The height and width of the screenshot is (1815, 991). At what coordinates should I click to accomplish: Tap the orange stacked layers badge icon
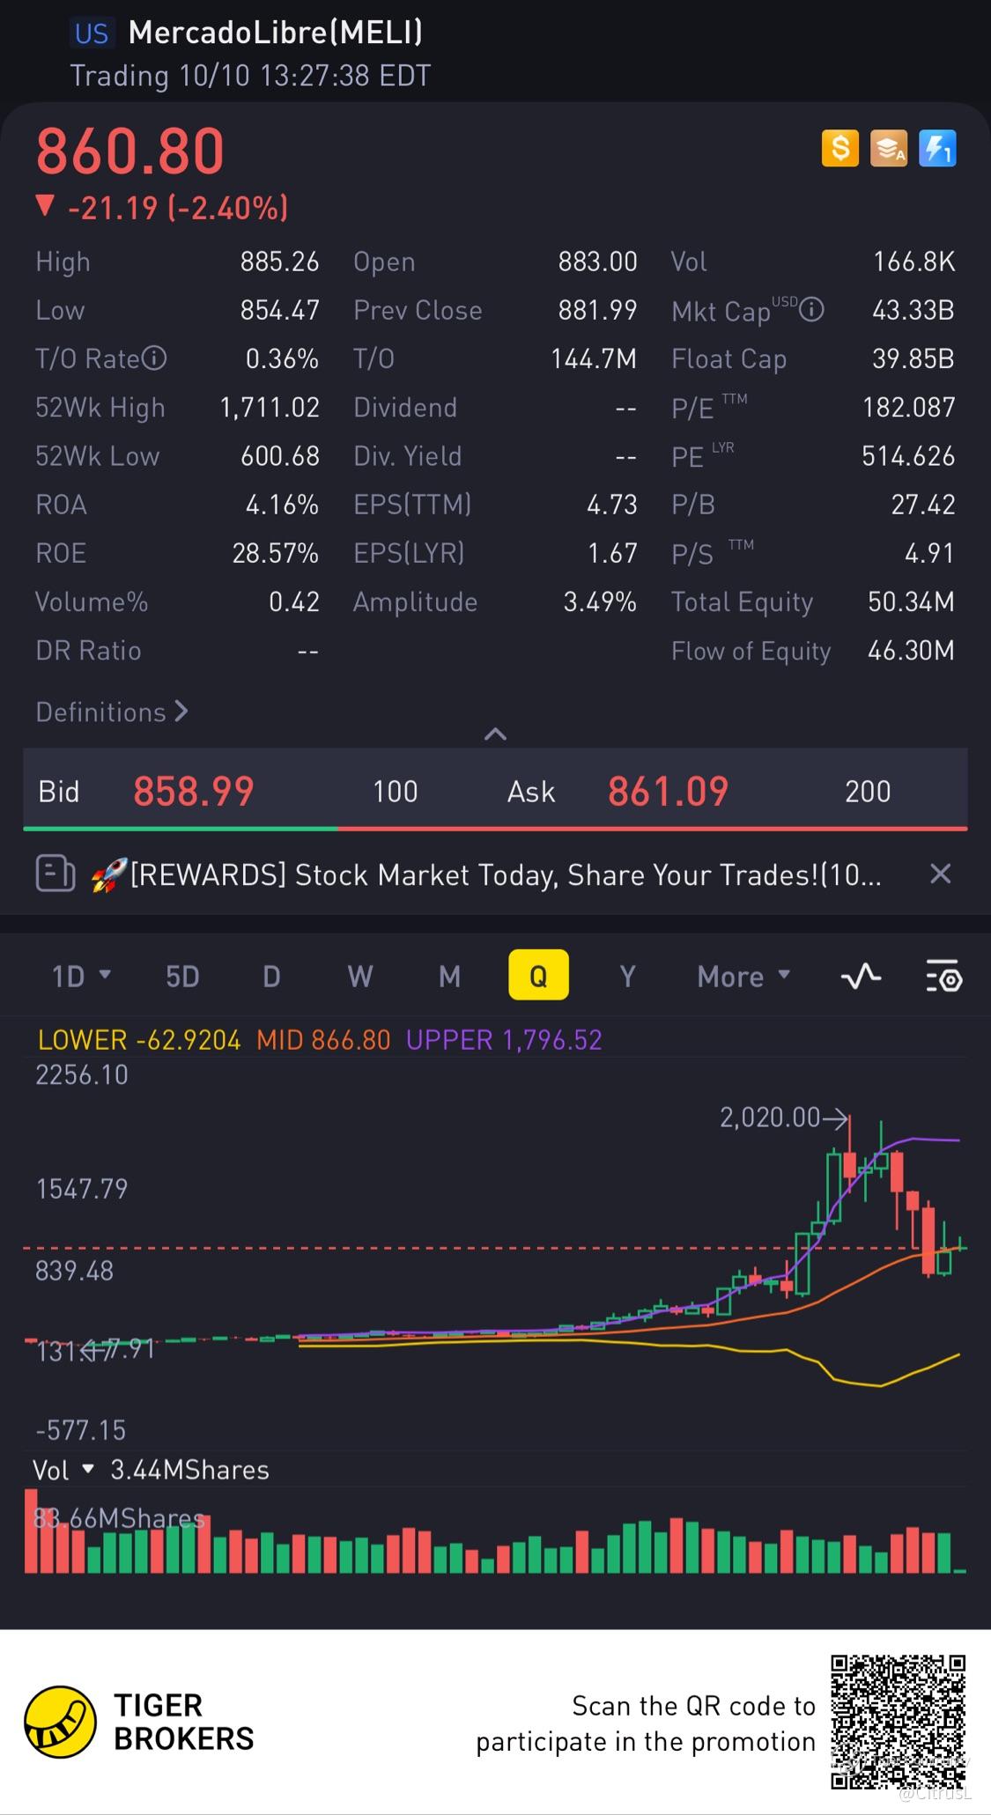889,148
